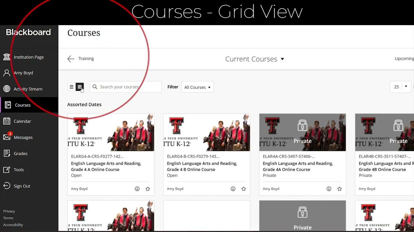414x232 pixels.
Task: Open Institution Page from sidebar
Action: [29, 57]
